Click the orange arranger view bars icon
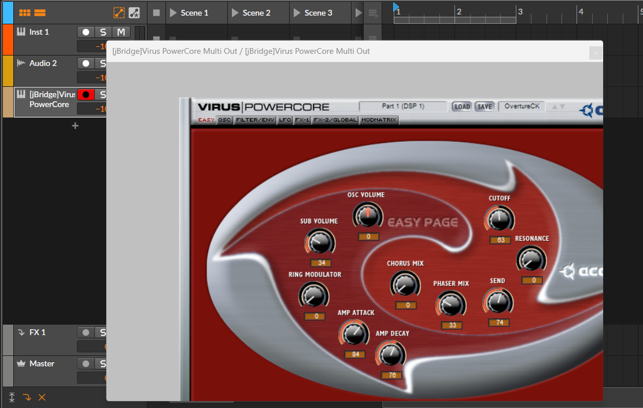Image resolution: width=643 pixels, height=408 pixels. click(40, 13)
